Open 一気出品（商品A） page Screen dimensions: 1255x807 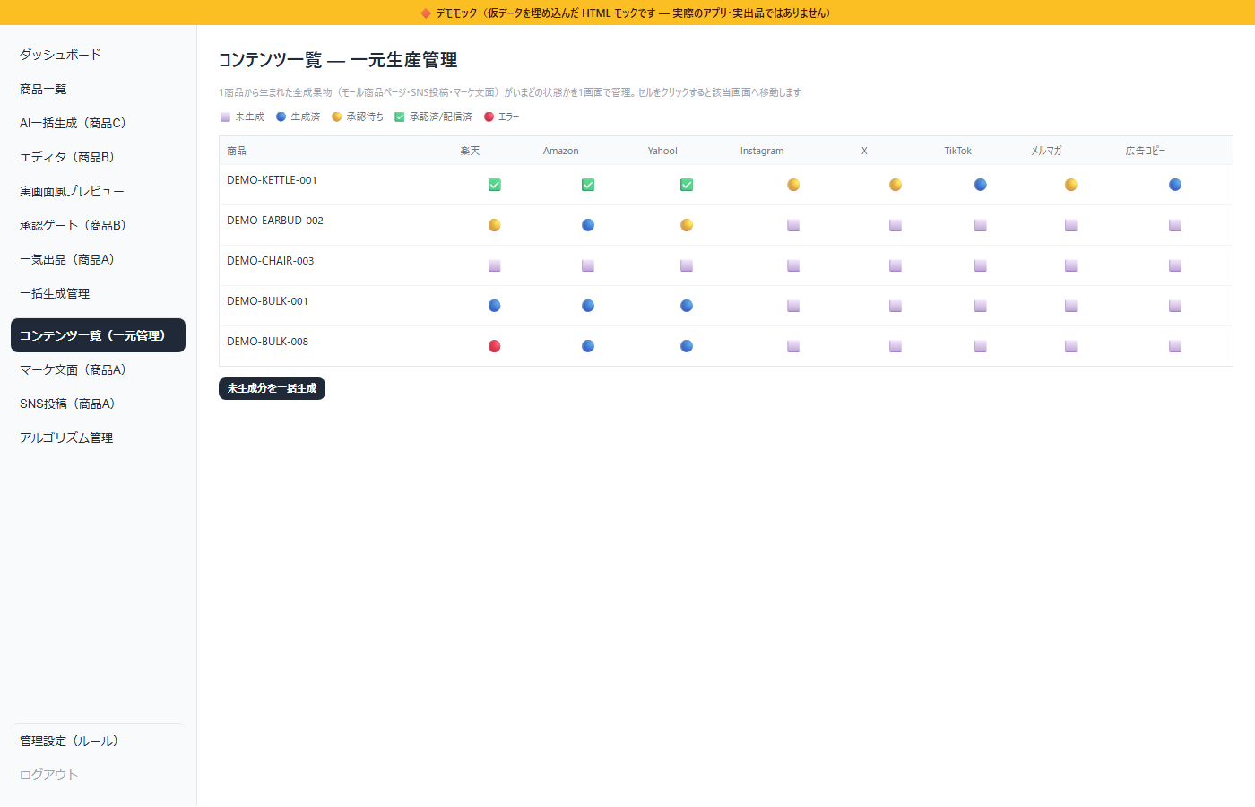pos(98,259)
